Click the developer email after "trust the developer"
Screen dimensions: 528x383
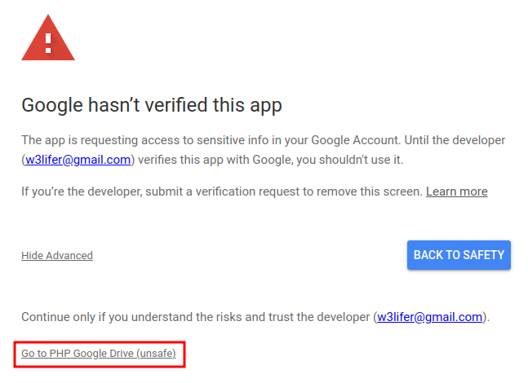pos(430,316)
